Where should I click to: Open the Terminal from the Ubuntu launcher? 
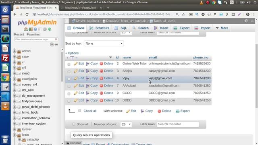point(5,29)
